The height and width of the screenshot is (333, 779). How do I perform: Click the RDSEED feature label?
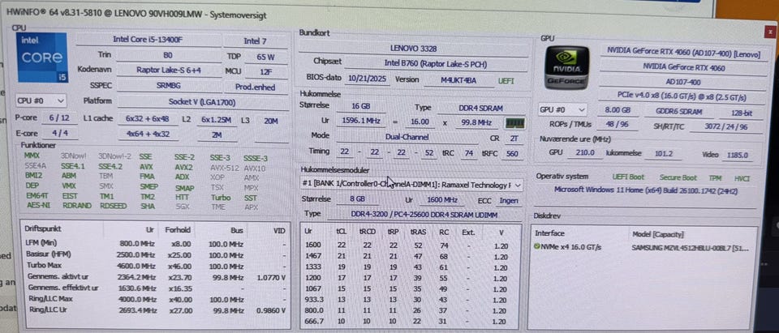coord(114,206)
